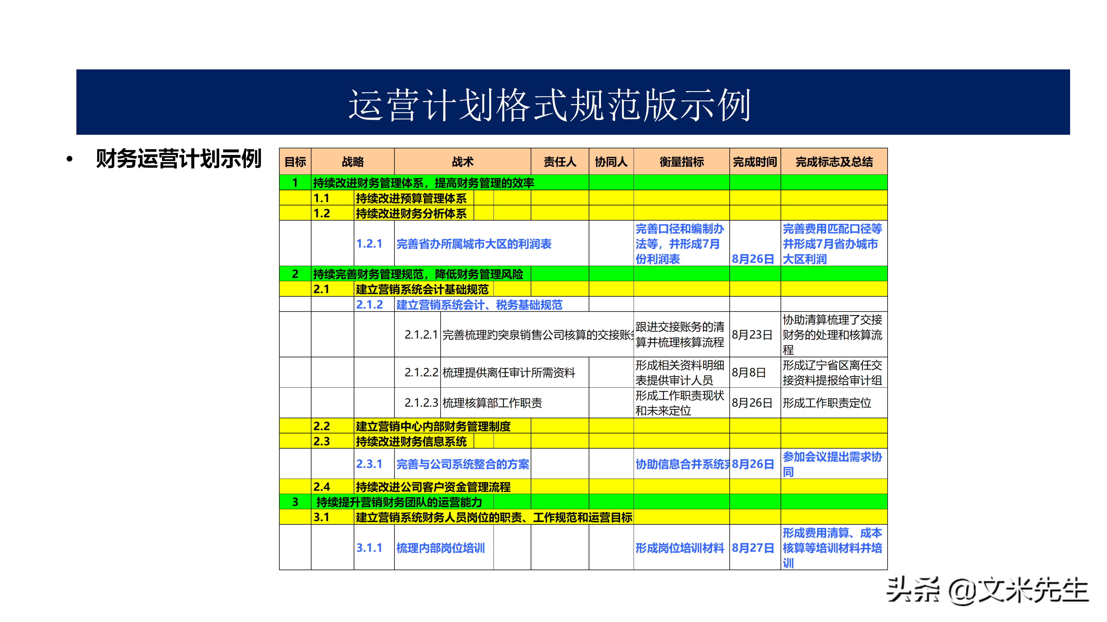
Task: Select row 持续提升营销财务团队的运营能力
Action: pyautogui.click(x=583, y=502)
